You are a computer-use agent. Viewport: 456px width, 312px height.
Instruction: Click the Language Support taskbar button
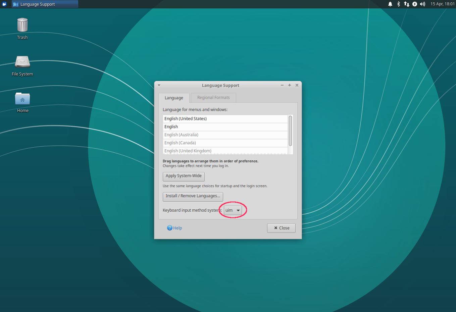tap(45, 4)
